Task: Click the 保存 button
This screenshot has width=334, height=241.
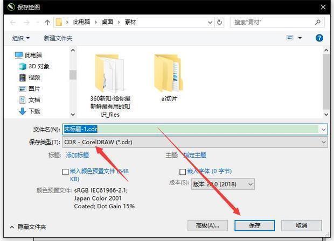Action: (x=254, y=225)
